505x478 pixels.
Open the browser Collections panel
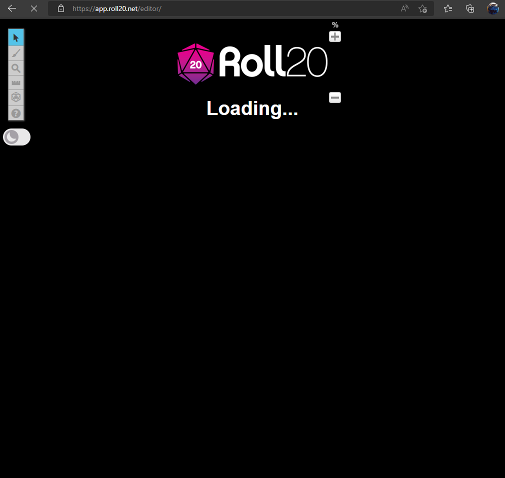(x=470, y=8)
